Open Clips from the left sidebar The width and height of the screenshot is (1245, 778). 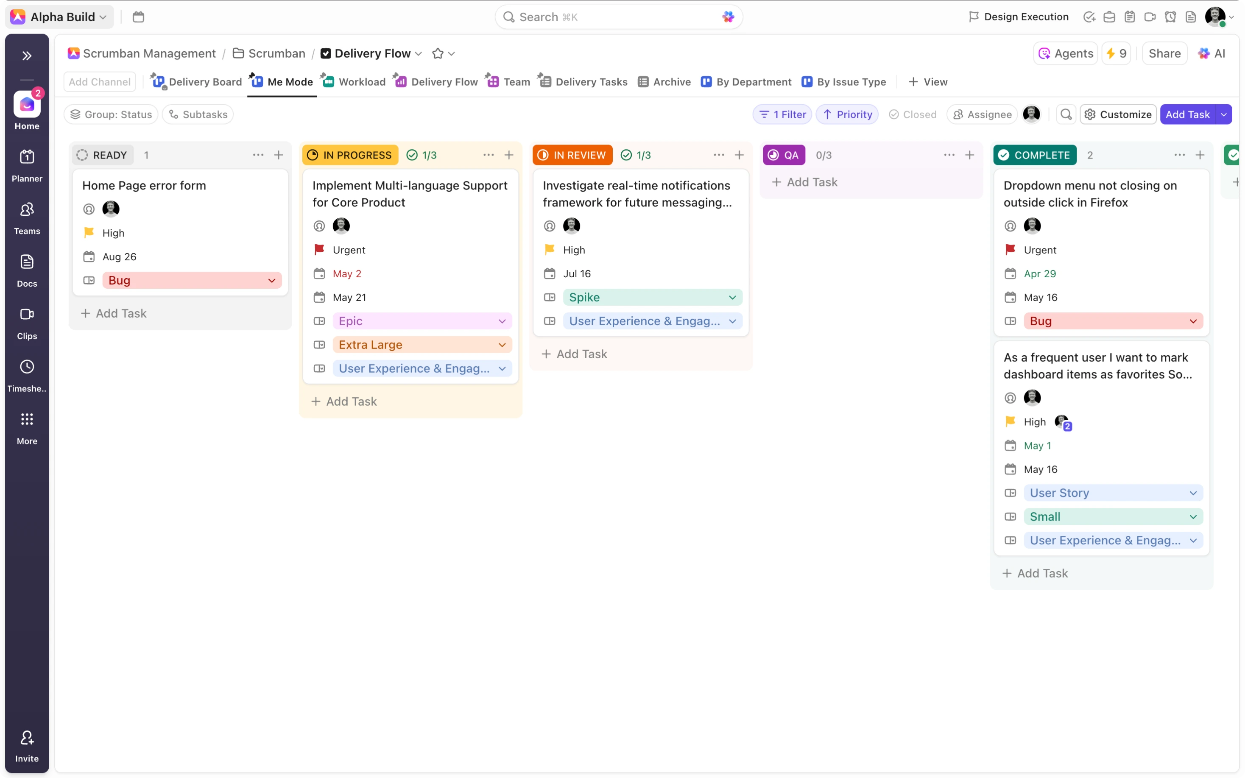pos(27,323)
